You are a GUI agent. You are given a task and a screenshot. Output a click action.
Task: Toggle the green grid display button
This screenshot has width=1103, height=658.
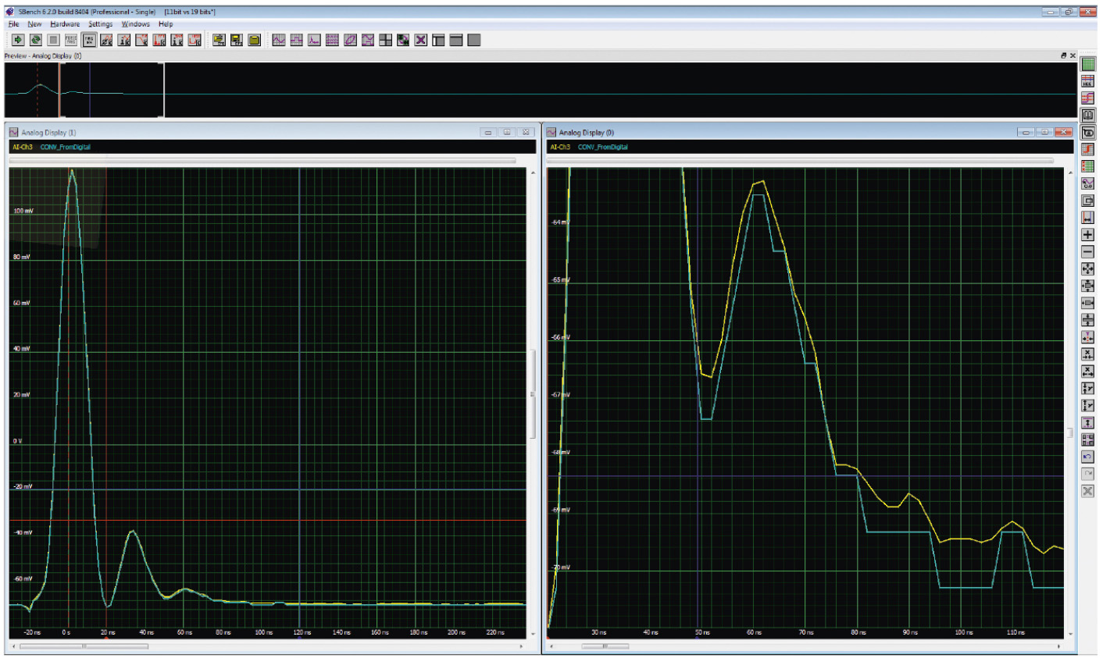1087,65
